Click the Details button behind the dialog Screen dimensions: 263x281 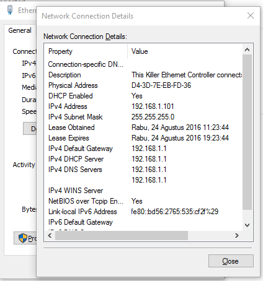coord(30,129)
